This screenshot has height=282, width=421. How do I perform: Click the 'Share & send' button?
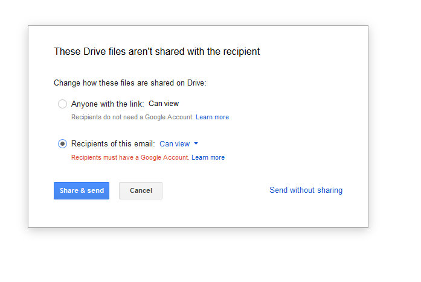pos(82,190)
